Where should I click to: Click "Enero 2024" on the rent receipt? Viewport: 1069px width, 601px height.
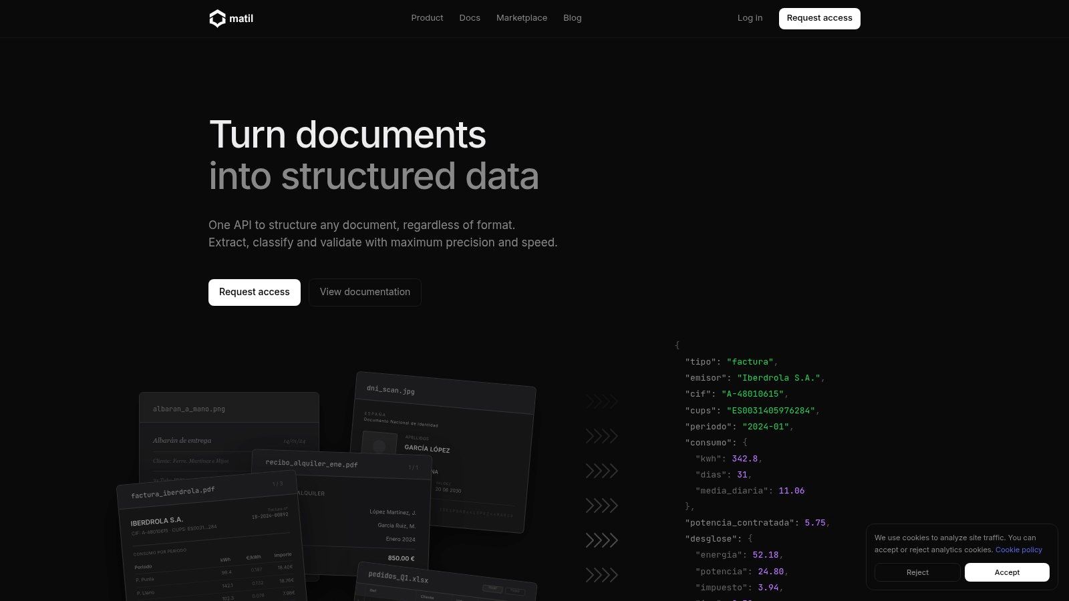(400, 539)
